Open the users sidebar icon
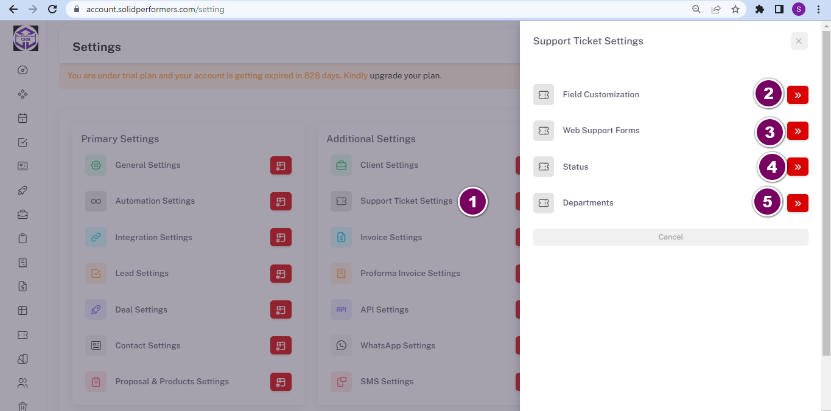Viewport: 831px width, 411px height. click(23, 383)
